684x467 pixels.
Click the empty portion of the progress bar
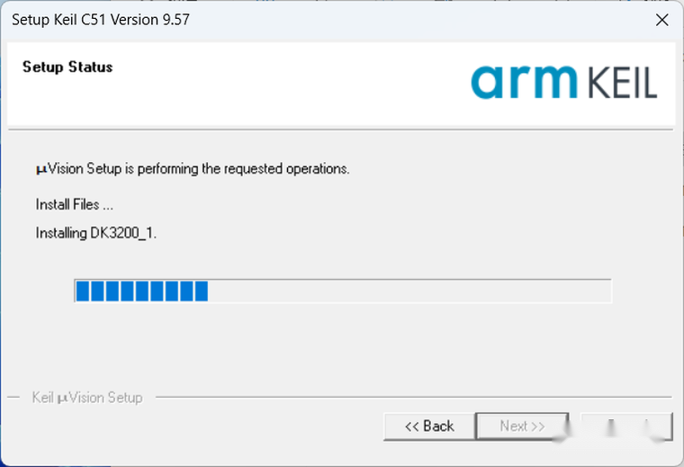(409, 291)
